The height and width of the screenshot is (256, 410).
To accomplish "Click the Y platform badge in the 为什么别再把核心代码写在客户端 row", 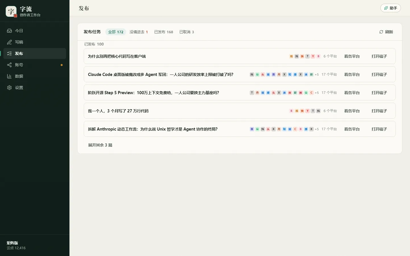I will 313,56.
